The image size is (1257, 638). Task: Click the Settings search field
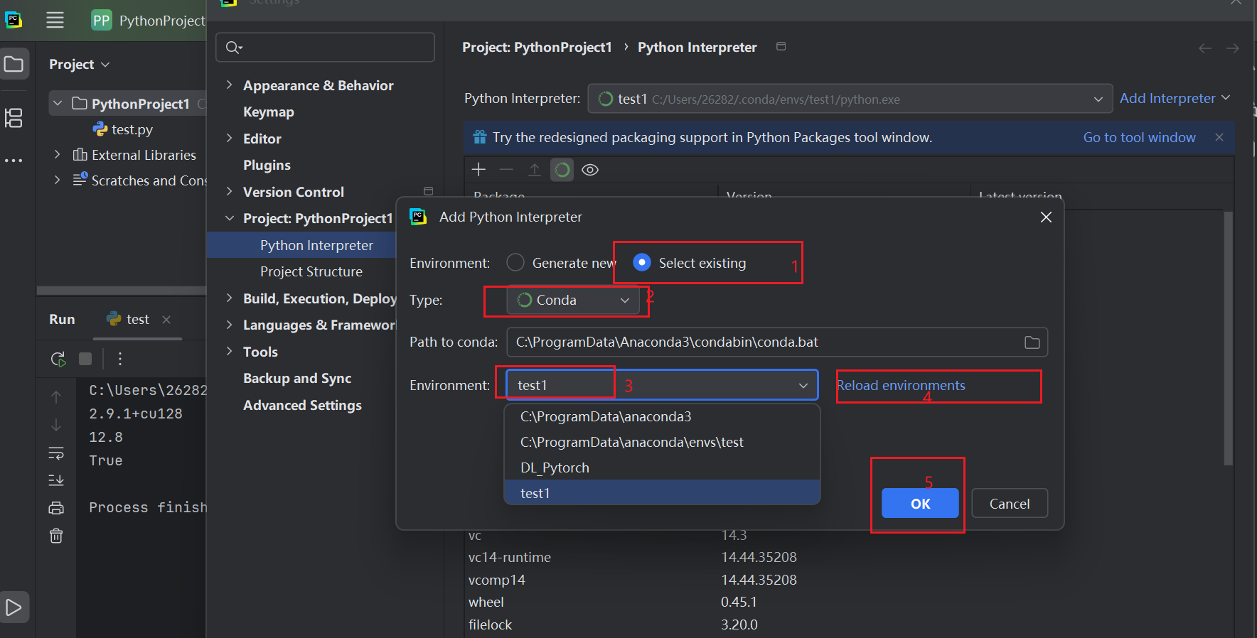pyautogui.click(x=325, y=48)
